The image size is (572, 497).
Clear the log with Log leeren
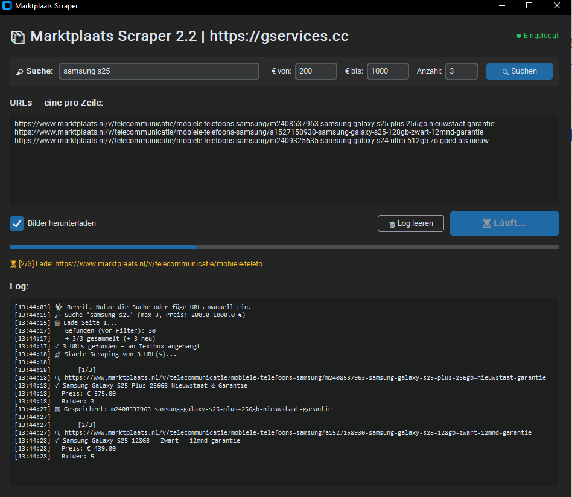click(x=411, y=223)
